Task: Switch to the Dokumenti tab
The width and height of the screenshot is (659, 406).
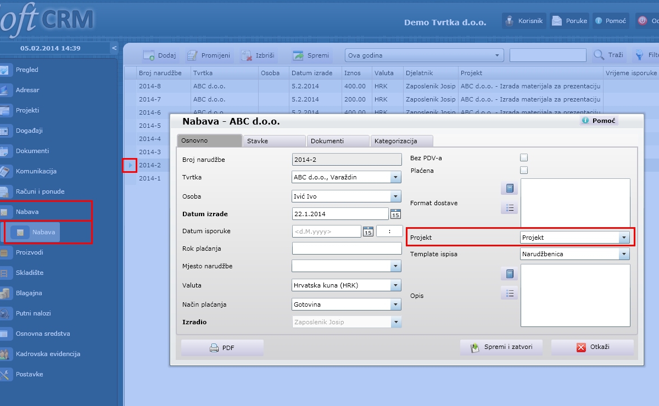Action: [x=338, y=141]
